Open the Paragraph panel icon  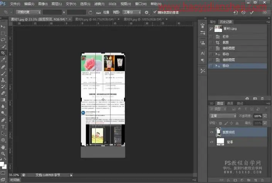(x=203, y=60)
